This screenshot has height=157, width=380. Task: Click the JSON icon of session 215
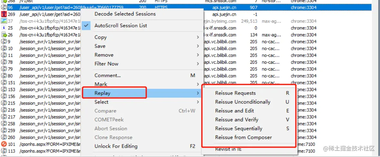(4, 103)
